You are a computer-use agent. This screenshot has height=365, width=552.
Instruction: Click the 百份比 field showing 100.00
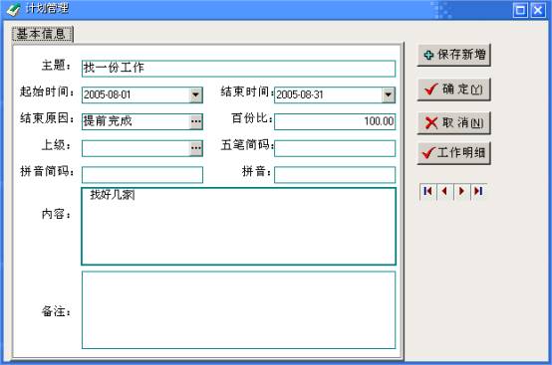point(335,121)
